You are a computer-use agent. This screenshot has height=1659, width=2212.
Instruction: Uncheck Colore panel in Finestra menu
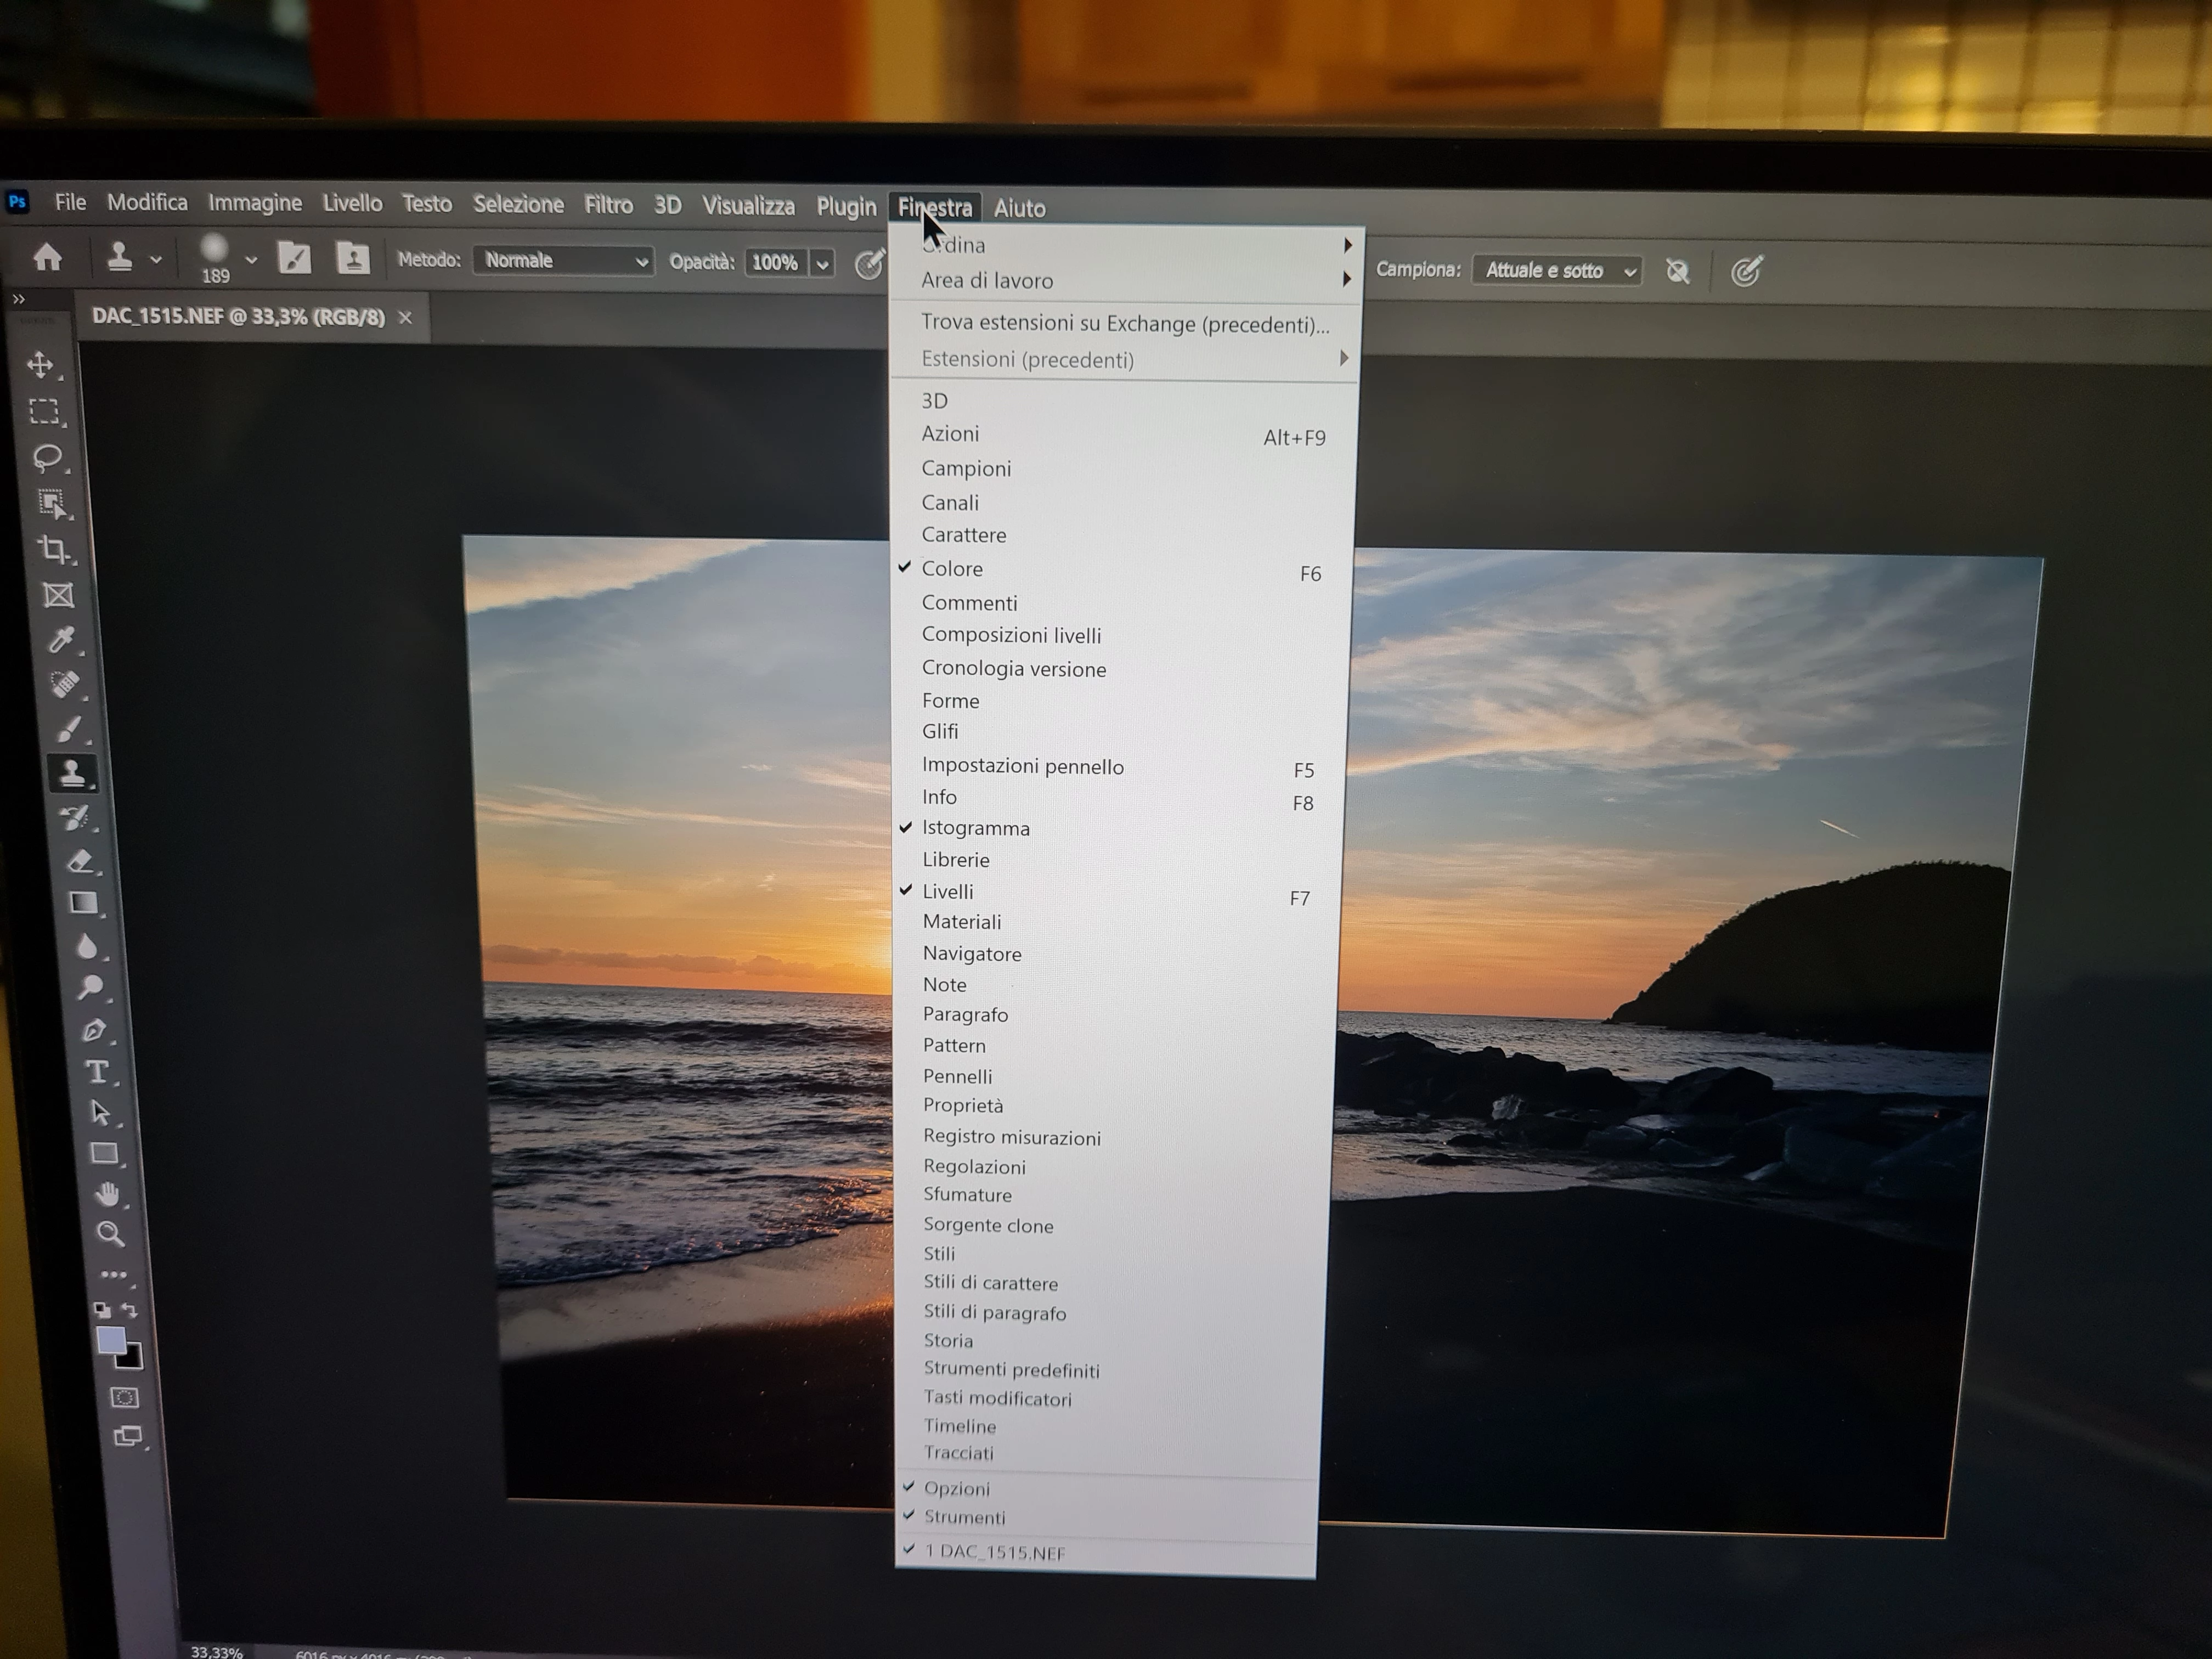(x=951, y=569)
